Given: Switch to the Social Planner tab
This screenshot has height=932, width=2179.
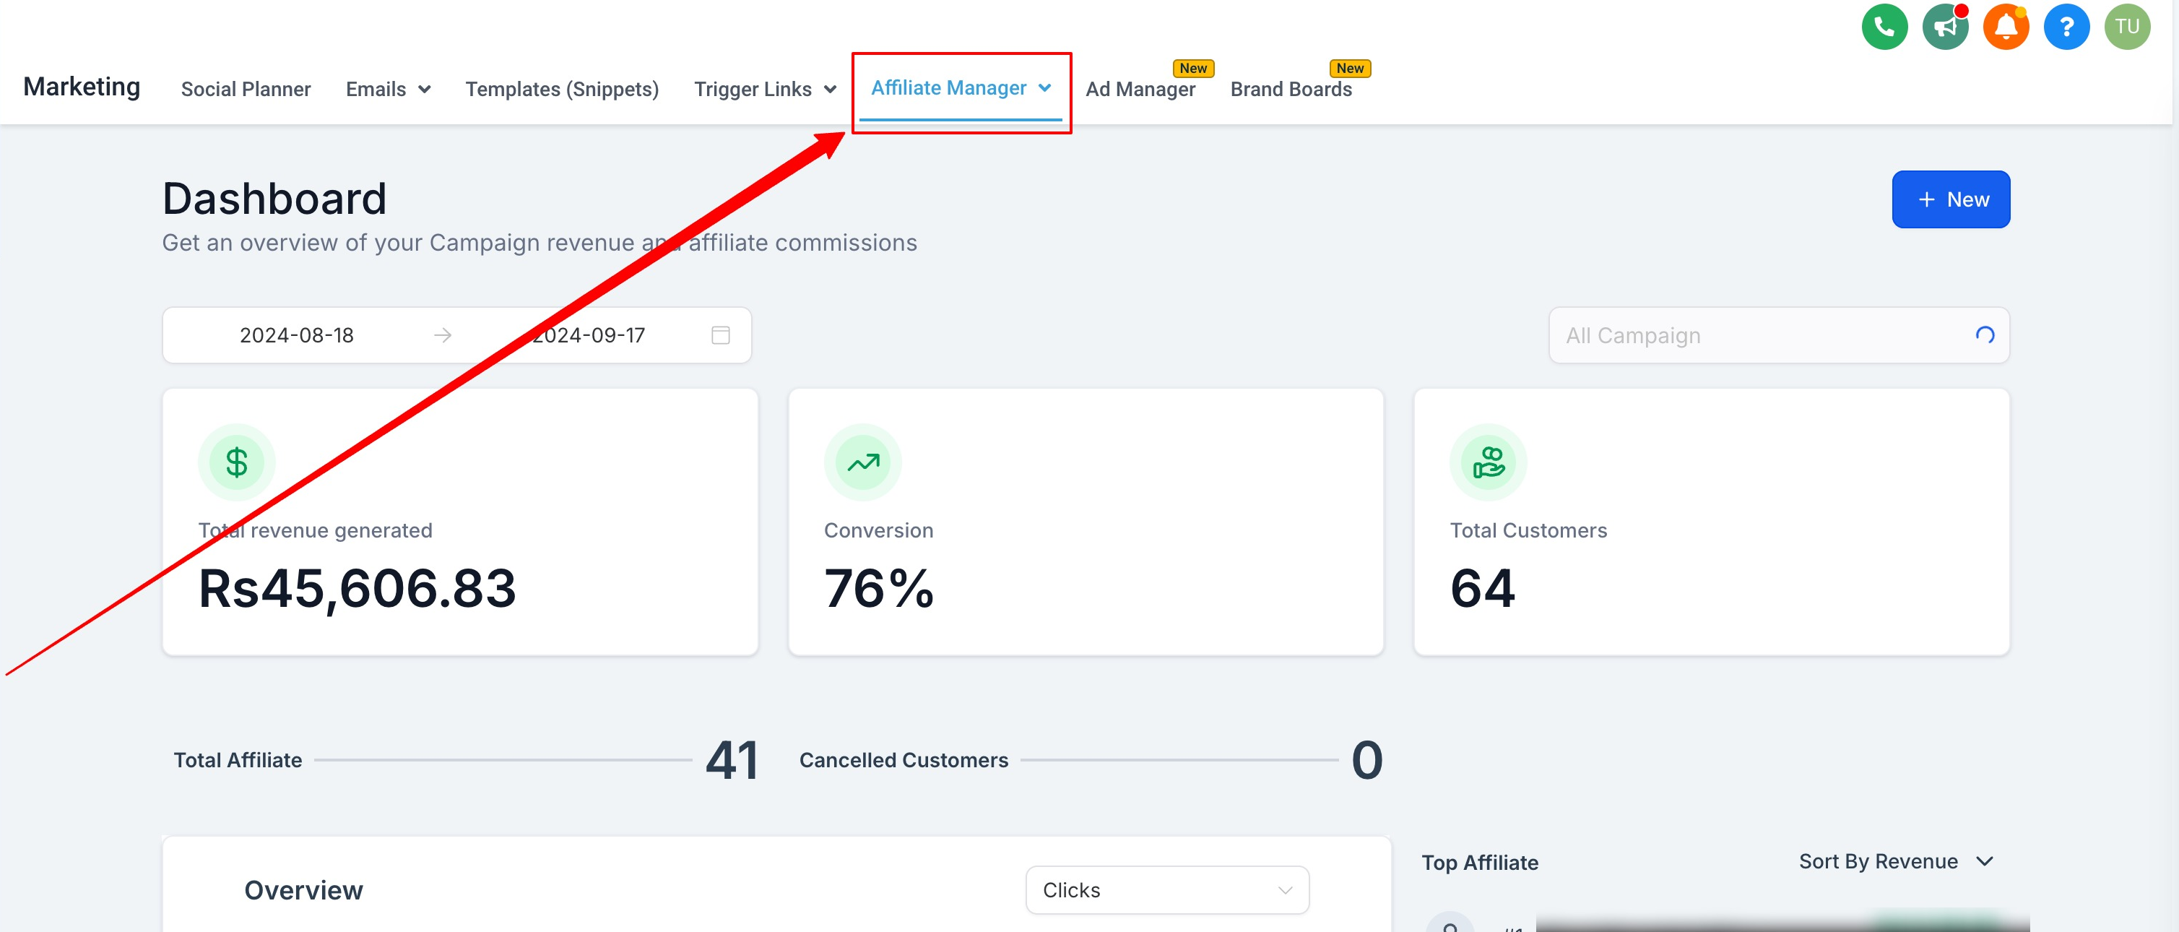Looking at the screenshot, I should pyautogui.click(x=246, y=89).
